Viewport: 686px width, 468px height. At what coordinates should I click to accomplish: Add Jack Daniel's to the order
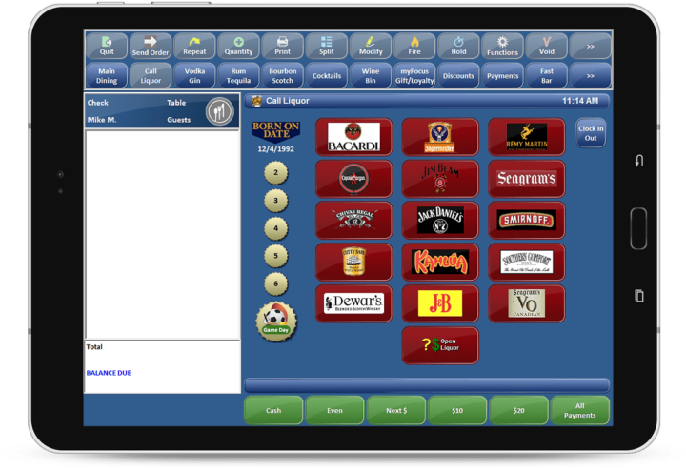[440, 220]
